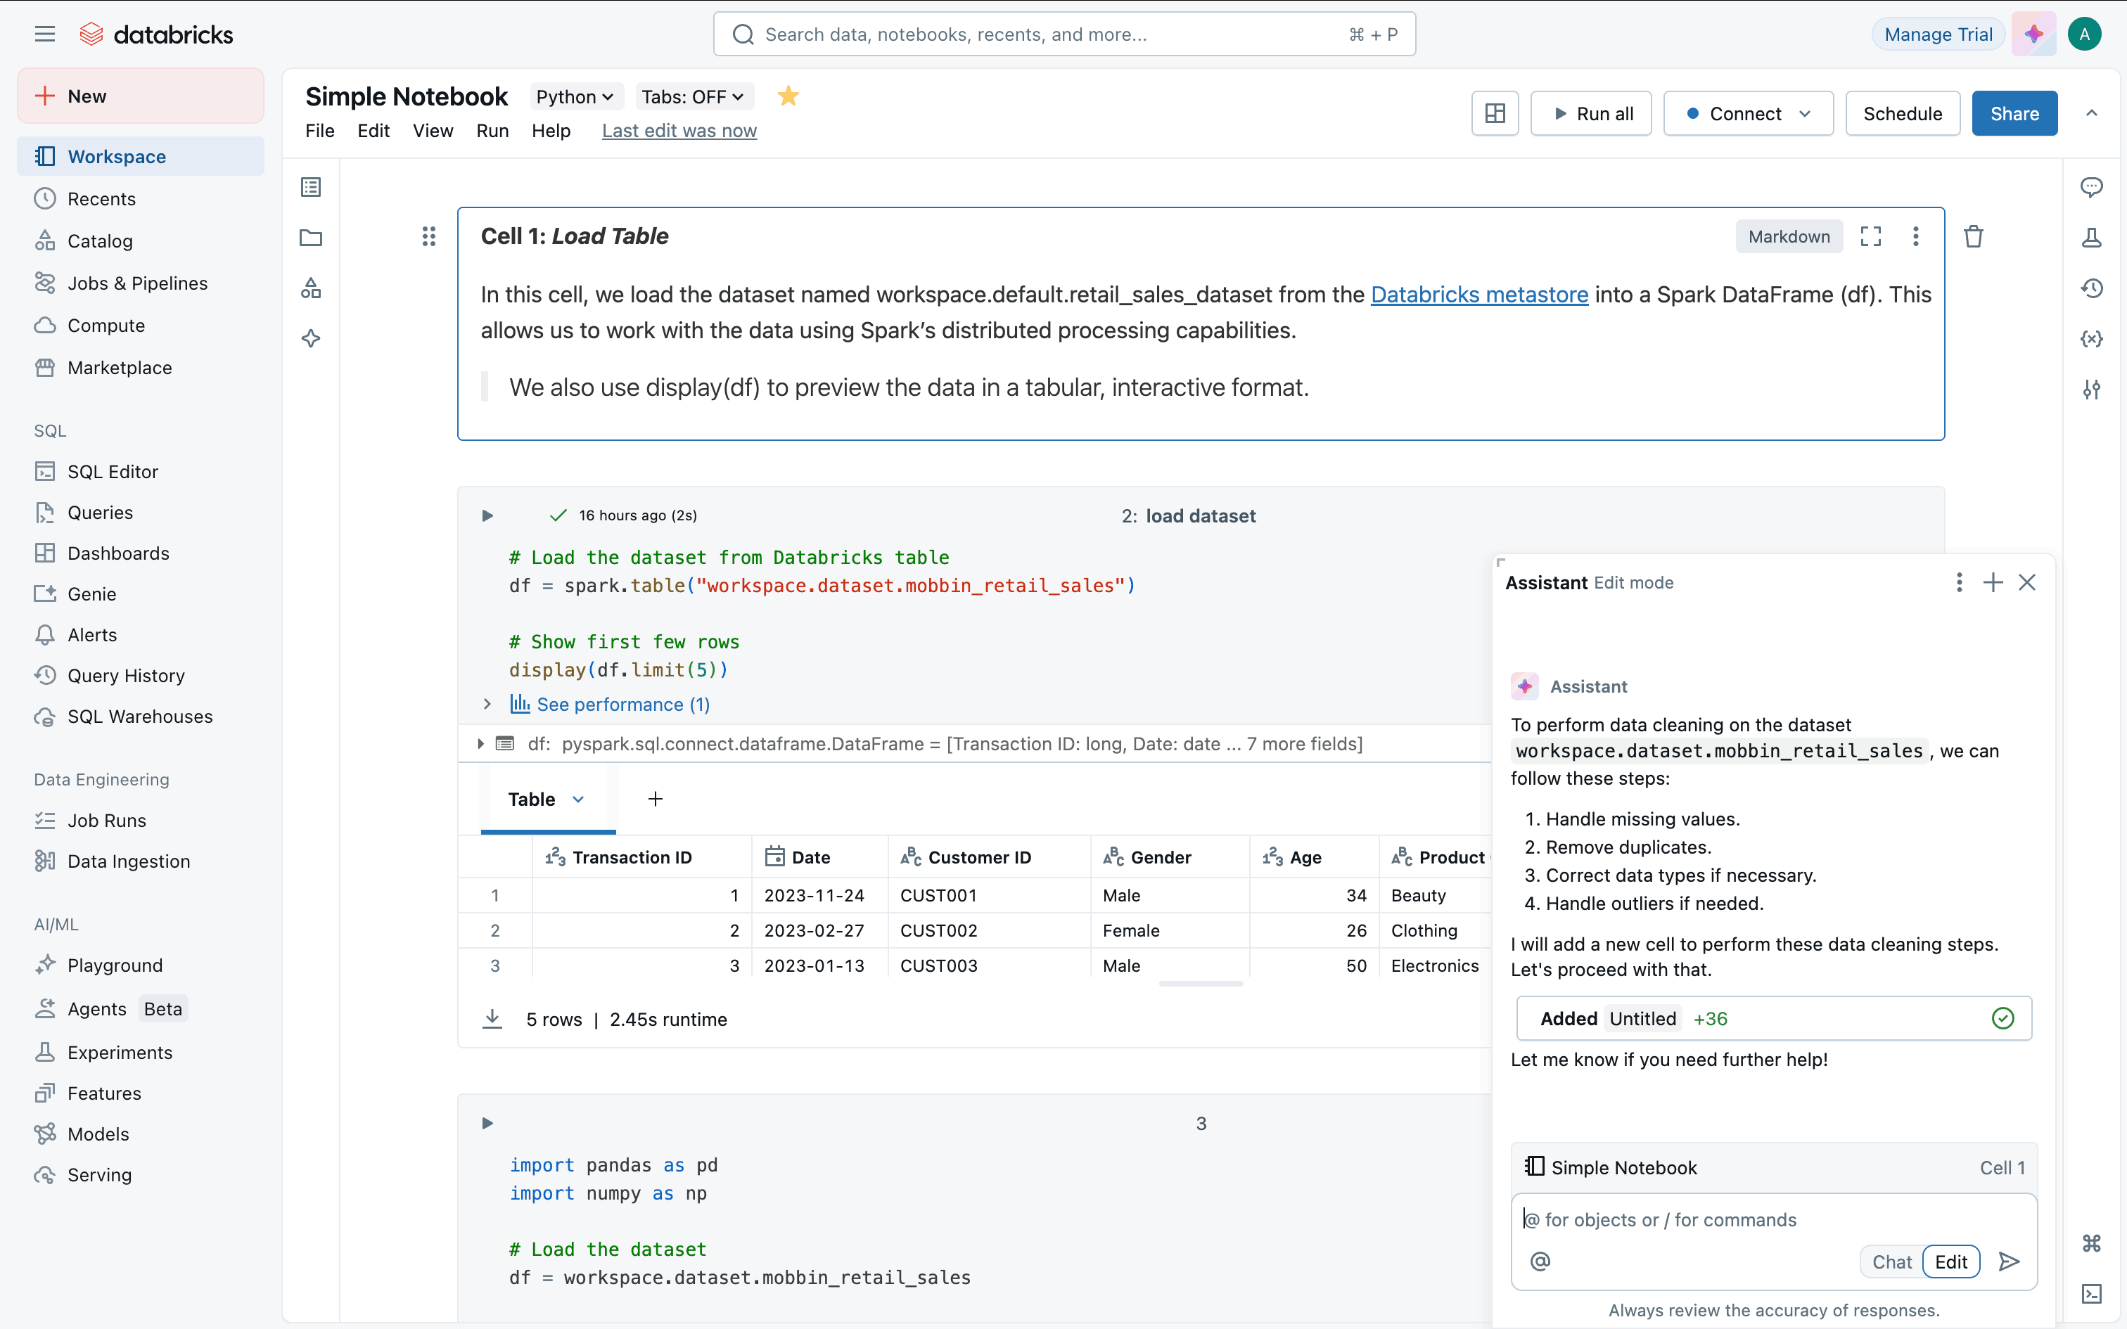Select Edit mode in Assistant
This screenshot has height=1329, width=2127.
(1950, 1261)
